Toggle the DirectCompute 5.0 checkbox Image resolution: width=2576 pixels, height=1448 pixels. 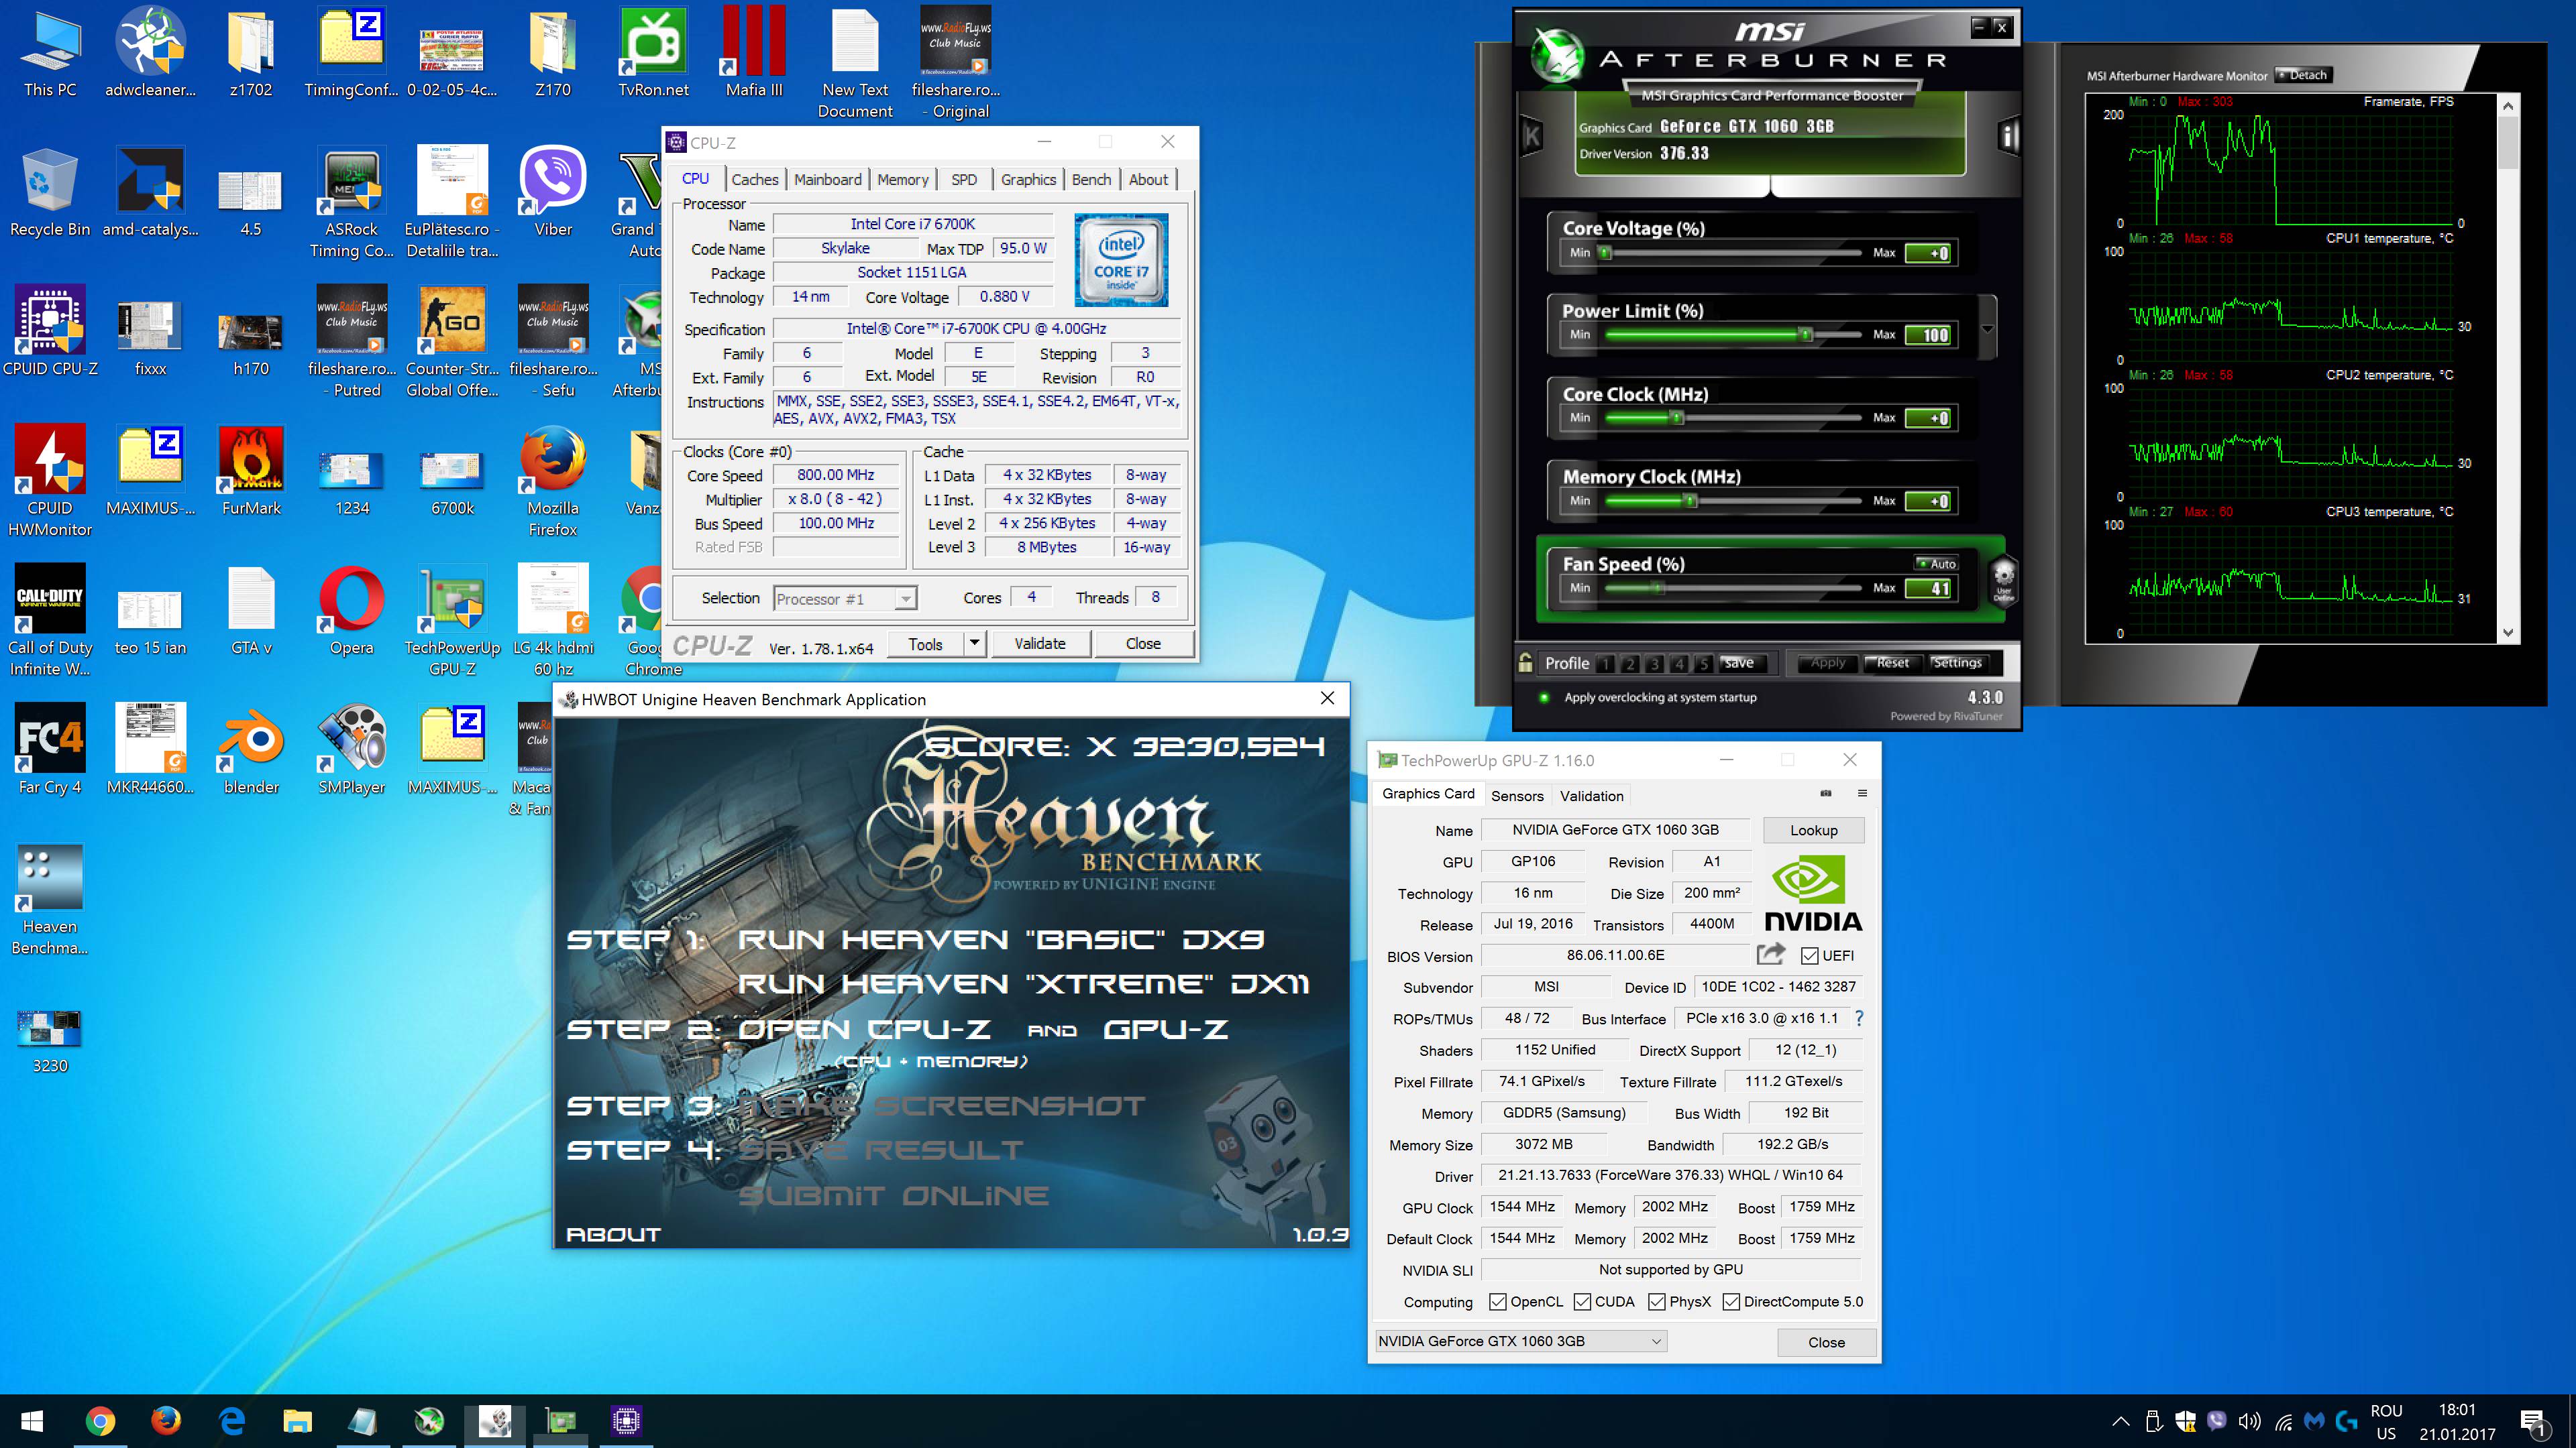click(1731, 1302)
